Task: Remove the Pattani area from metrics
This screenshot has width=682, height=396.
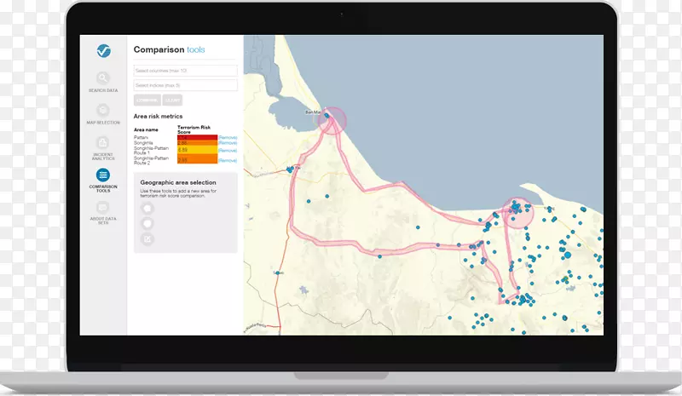Action: (228, 137)
